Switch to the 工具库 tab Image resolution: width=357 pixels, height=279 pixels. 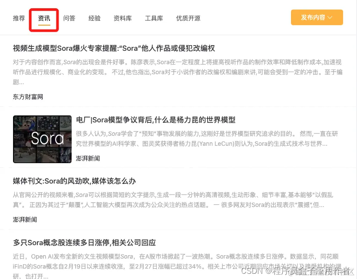pos(154,18)
